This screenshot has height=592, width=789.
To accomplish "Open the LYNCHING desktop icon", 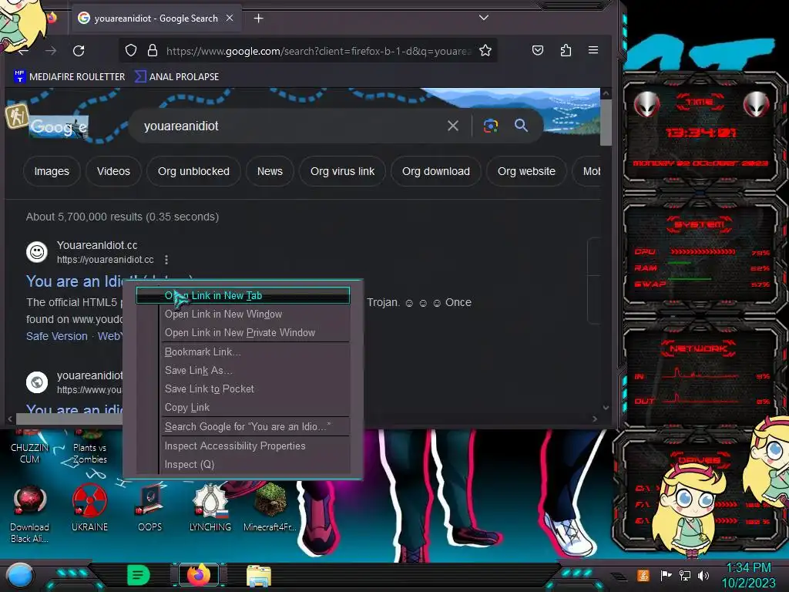I will [210, 508].
